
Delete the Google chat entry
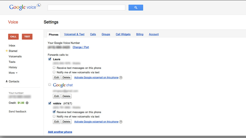pyautogui.click(x=66, y=96)
